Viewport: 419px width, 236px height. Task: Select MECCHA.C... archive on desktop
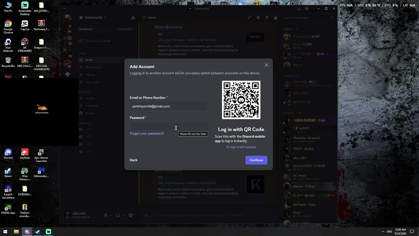click(x=25, y=62)
